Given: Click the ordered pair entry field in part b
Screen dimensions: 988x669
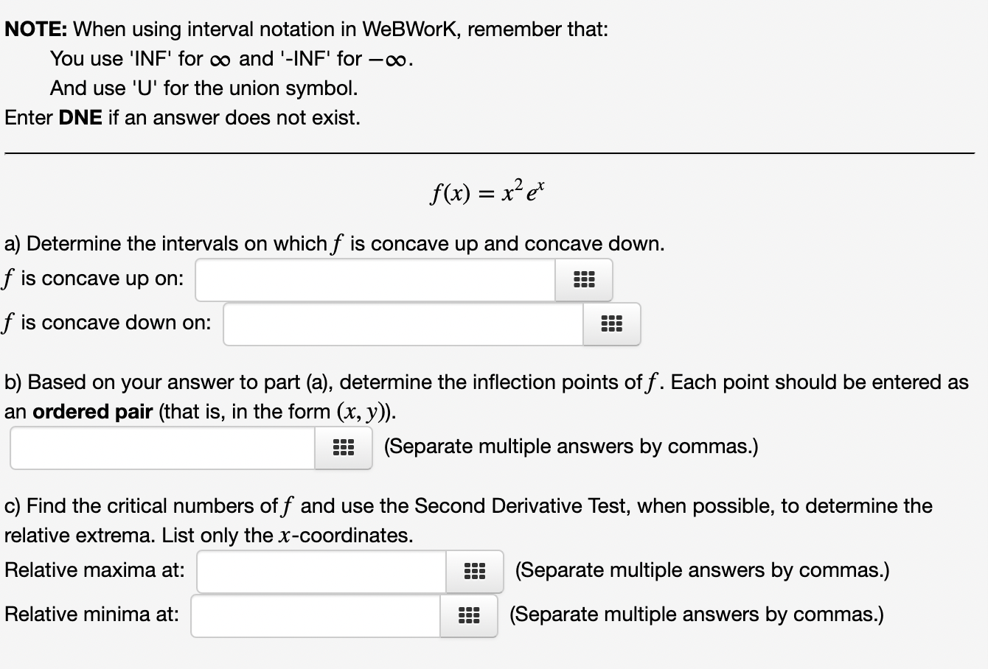Looking at the screenshot, I should (162, 446).
